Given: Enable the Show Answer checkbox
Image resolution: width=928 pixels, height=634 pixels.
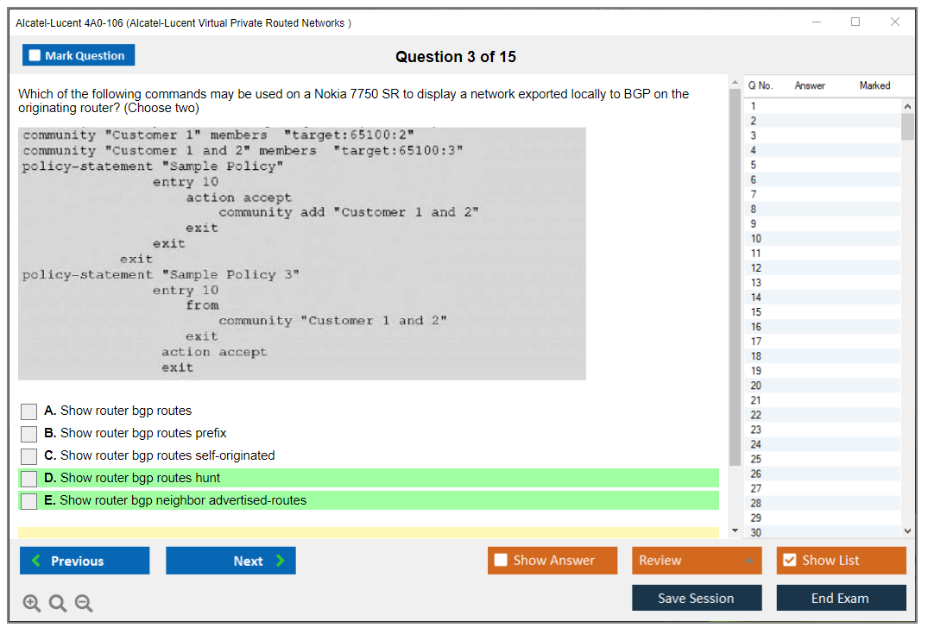Looking at the screenshot, I should [x=502, y=561].
